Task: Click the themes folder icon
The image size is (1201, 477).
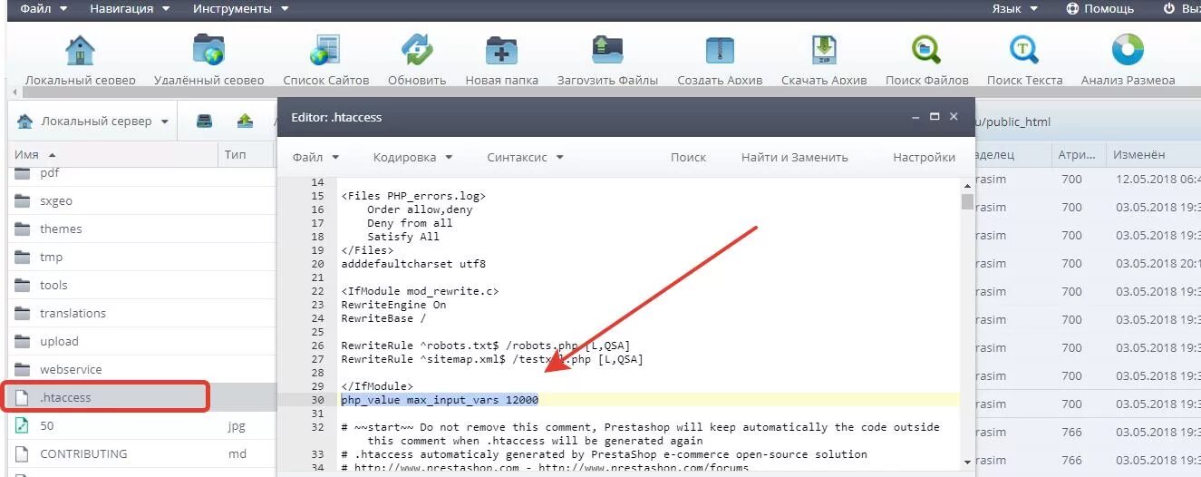Action: coord(23,229)
